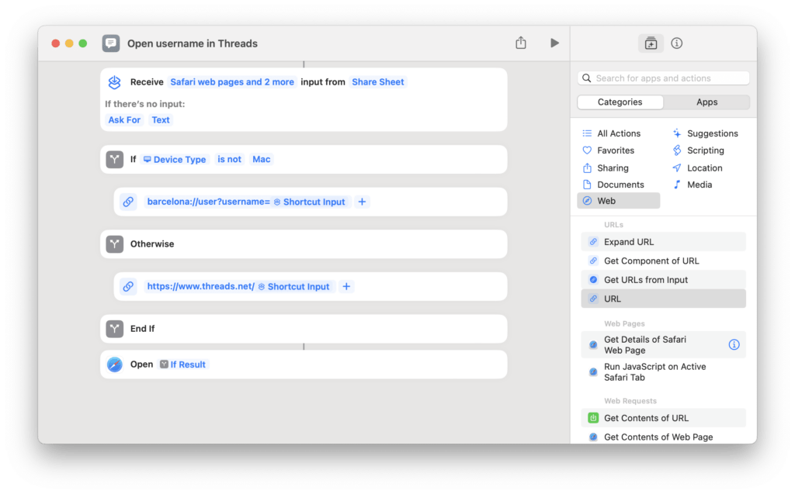Click the search field for apps and actions
Viewport: 795px width, 494px height.
tap(662, 78)
